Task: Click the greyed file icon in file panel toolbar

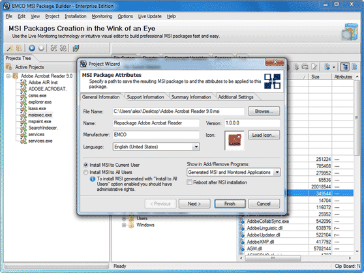Action: (296, 67)
